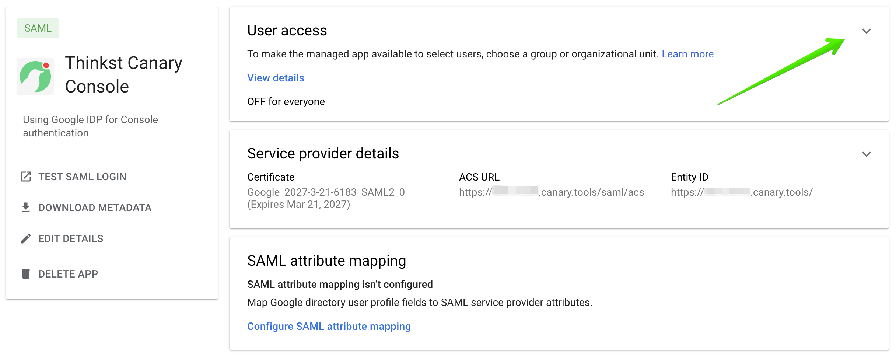Select DELETE APP action
Viewport: 896px width, 356px height.
point(68,274)
